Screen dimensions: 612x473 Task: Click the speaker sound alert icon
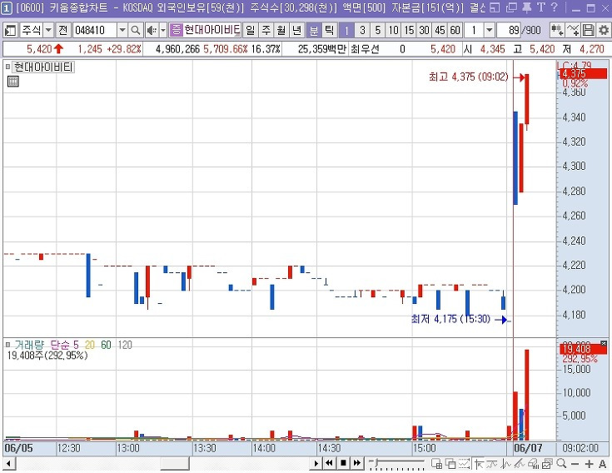click(x=152, y=30)
